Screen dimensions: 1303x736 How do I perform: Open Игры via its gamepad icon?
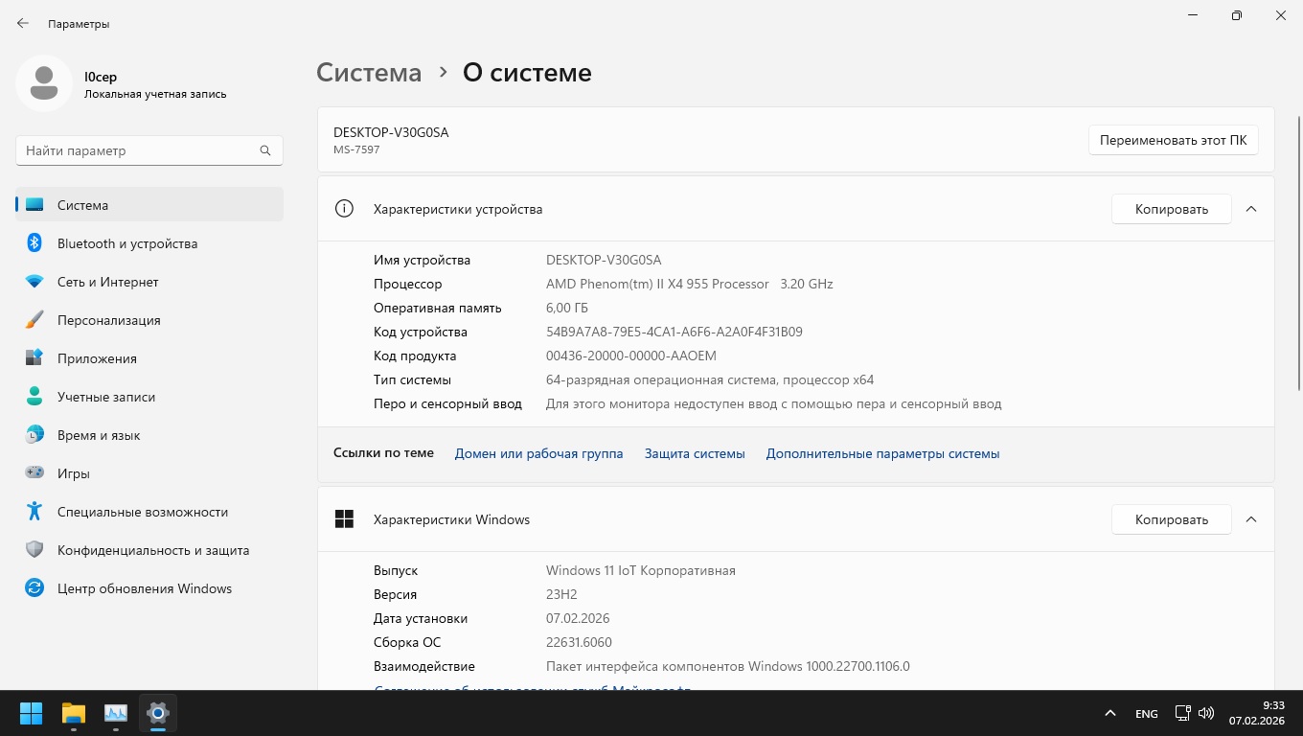coord(34,473)
